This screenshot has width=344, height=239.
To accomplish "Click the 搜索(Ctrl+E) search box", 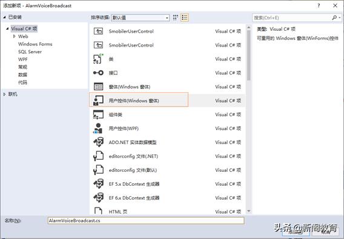I will (292, 18).
